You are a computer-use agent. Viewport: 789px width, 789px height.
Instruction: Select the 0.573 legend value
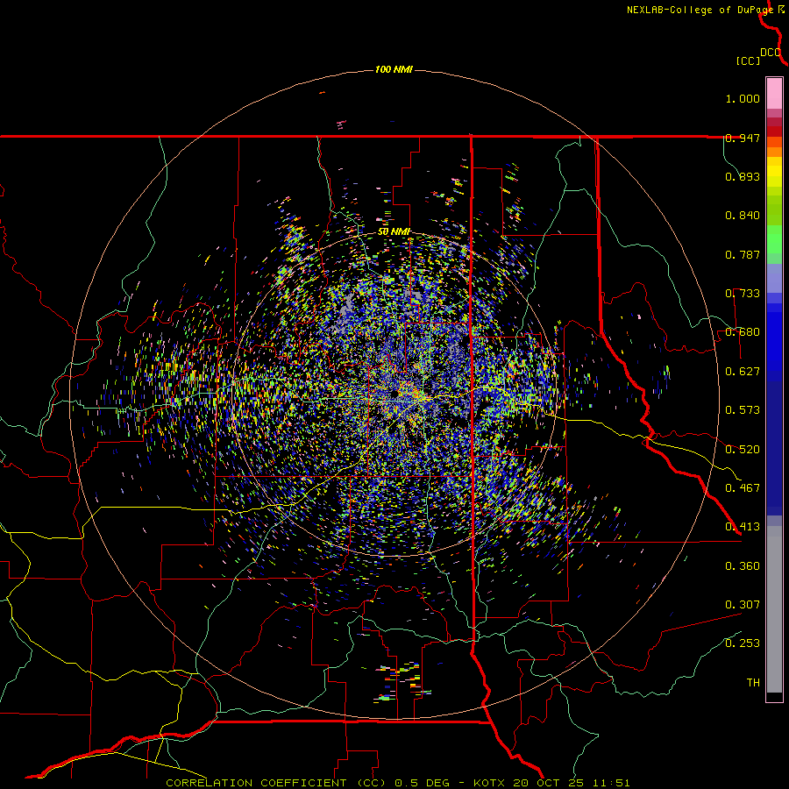click(743, 410)
